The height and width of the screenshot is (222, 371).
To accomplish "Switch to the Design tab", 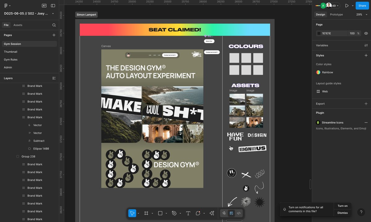I will (x=320, y=15).
